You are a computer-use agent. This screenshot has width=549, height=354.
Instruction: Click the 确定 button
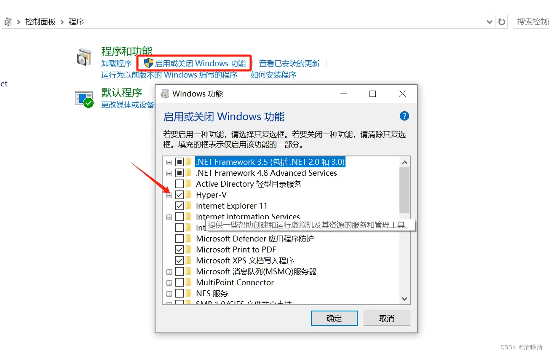pyautogui.click(x=334, y=318)
